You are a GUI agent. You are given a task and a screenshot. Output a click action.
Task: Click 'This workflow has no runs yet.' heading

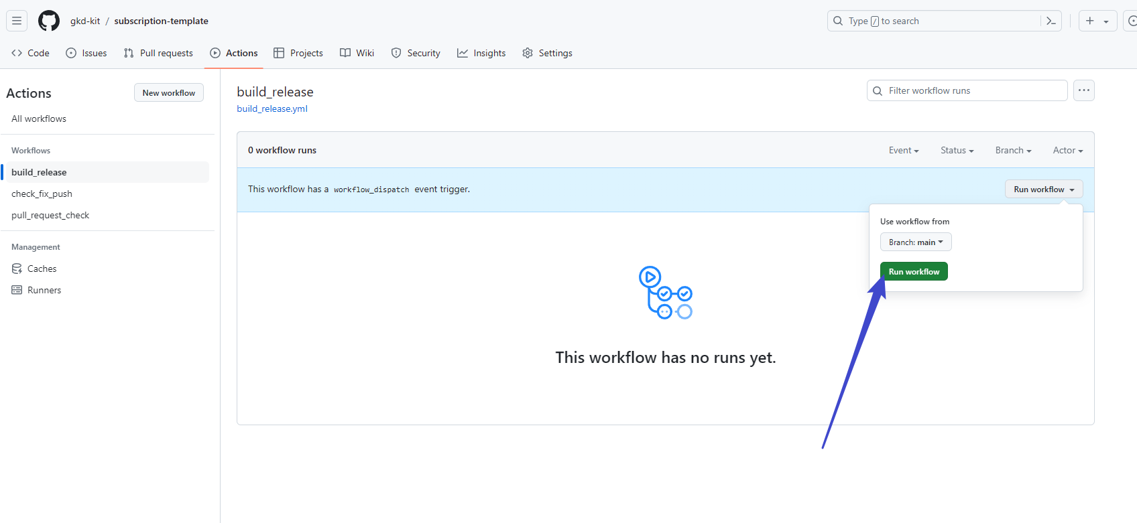click(666, 357)
